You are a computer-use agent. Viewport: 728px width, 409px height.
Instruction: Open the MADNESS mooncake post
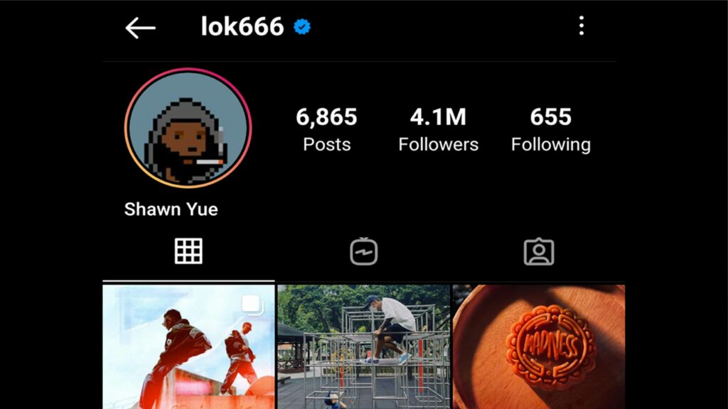coord(539,347)
